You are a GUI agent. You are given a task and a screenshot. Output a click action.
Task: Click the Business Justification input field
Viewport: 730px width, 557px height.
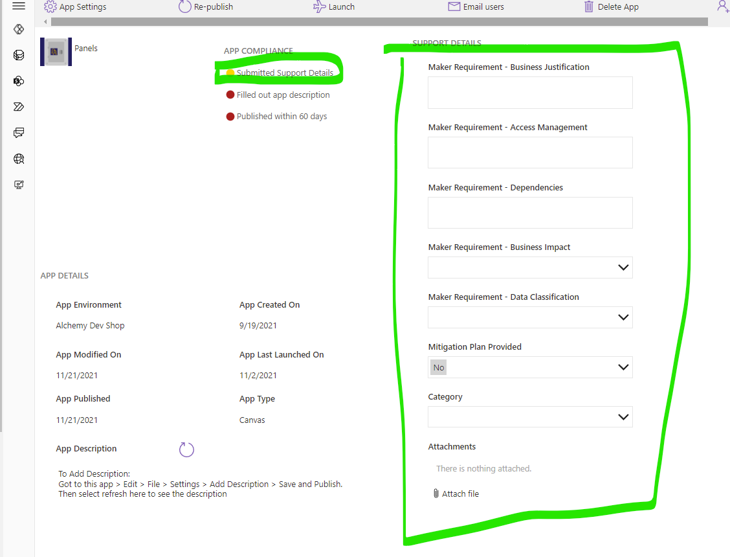(x=529, y=93)
